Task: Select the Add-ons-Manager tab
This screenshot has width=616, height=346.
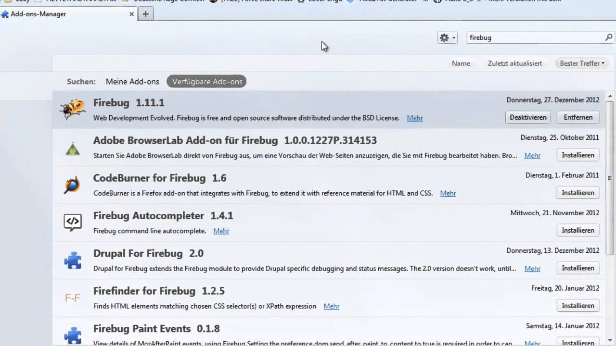Action: [68, 14]
